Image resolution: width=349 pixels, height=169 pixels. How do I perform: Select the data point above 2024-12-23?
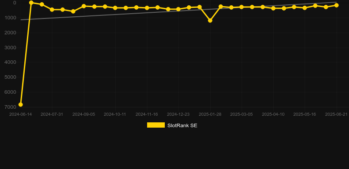tap(178, 9)
